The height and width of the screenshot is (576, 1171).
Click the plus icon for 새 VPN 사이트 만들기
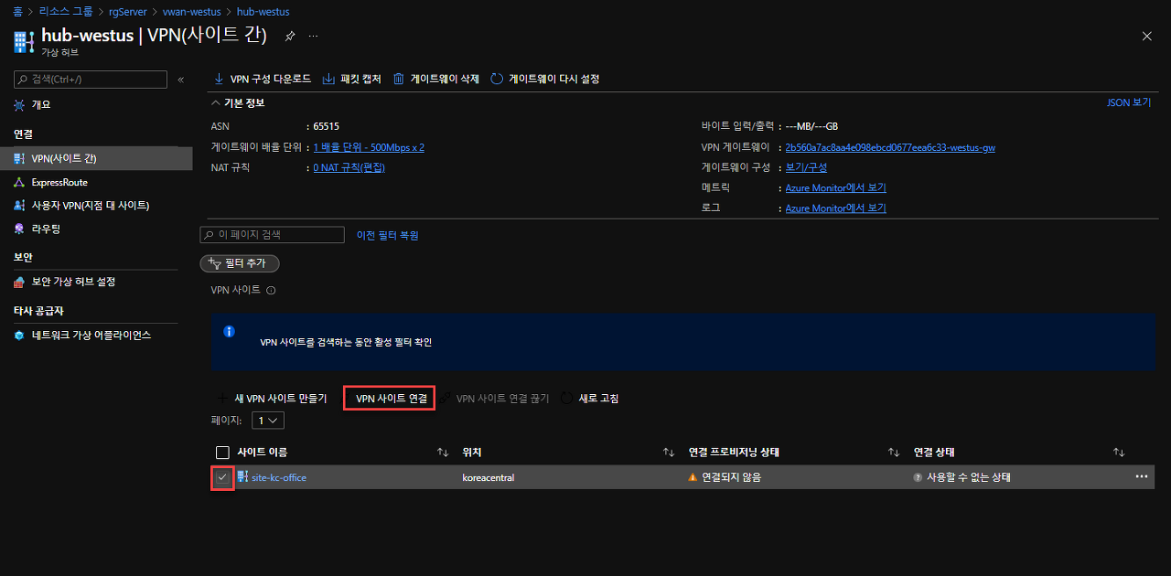point(221,399)
